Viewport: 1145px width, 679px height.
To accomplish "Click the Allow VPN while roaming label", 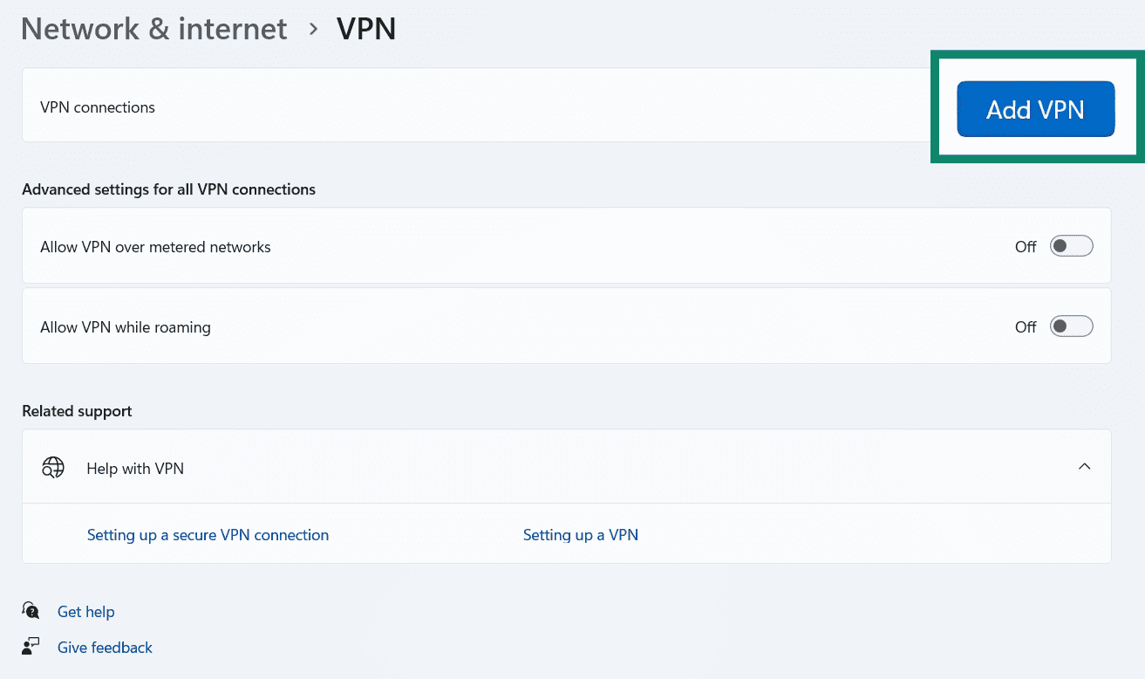I will click(125, 326).
